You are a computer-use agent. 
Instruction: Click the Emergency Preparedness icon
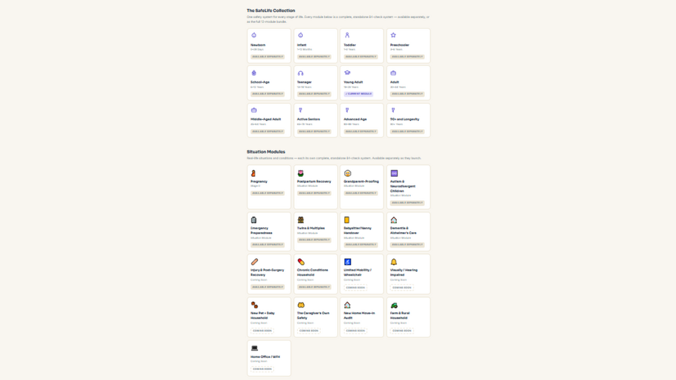pos(254,220)
